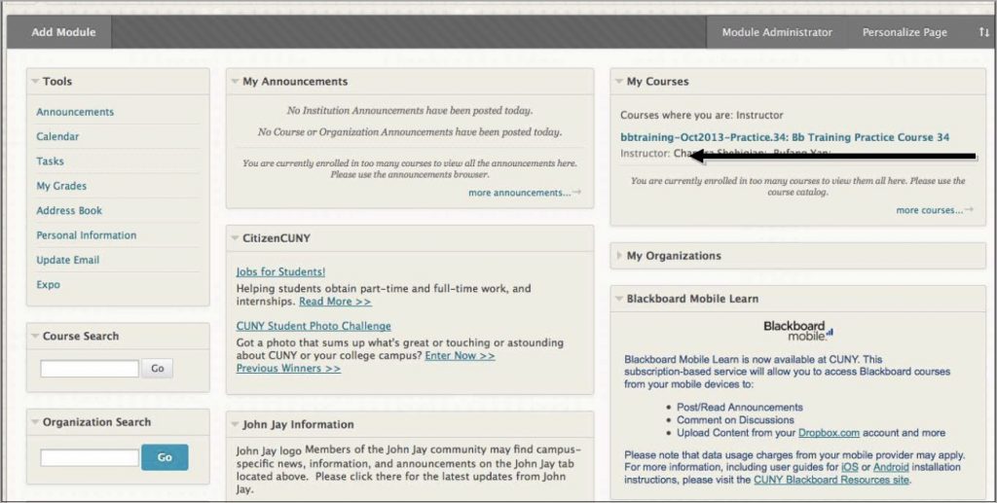Click the Previous Winners >> link
997x503 pixels.
pos(288,369)
